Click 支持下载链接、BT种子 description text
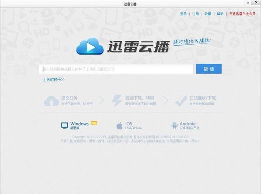The image size is (261, 194). tap(77, 104)
